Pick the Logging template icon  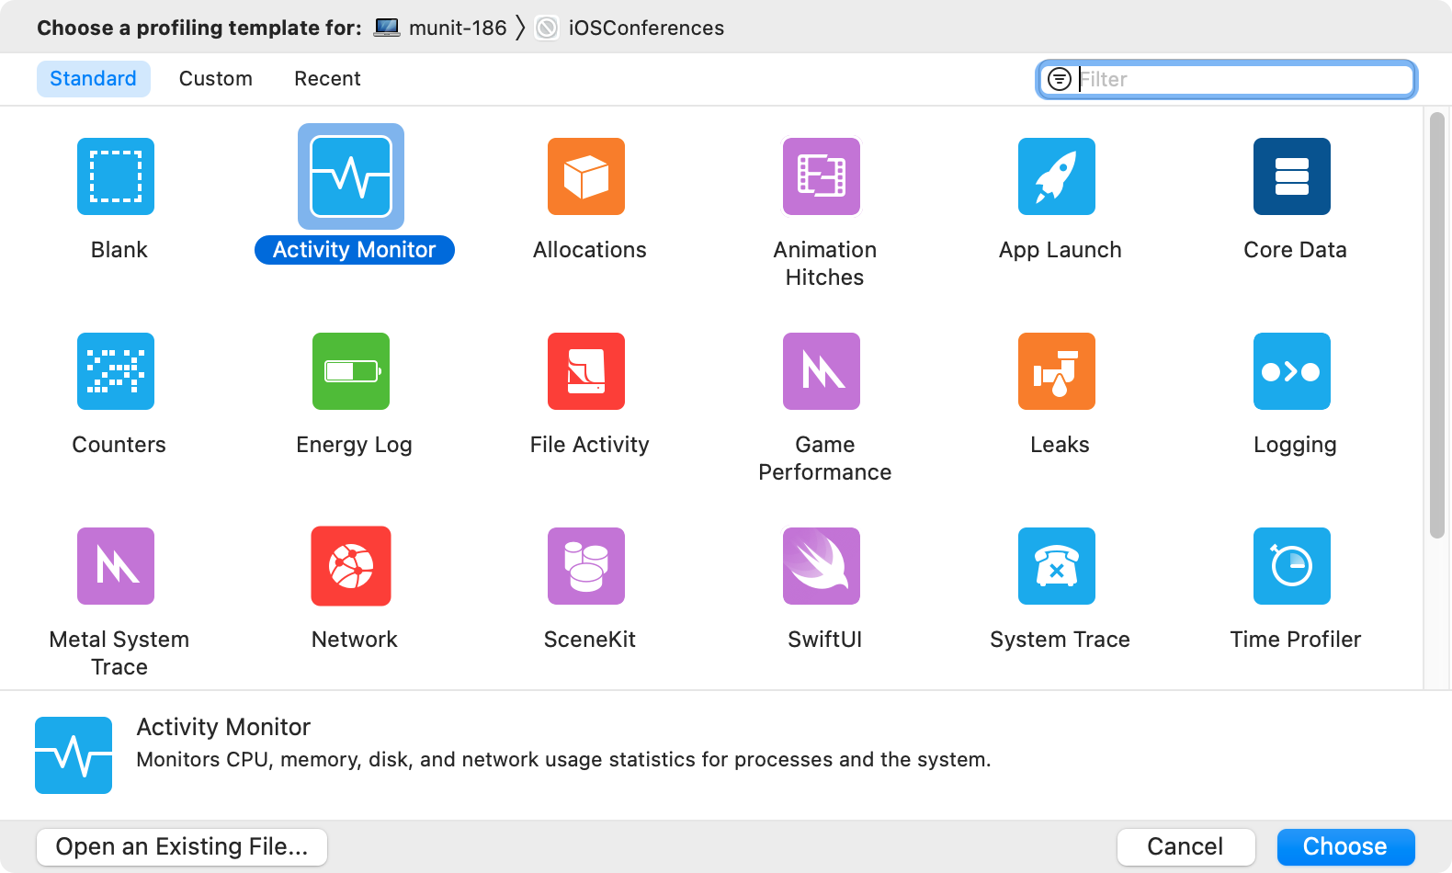coord(1292,371)
